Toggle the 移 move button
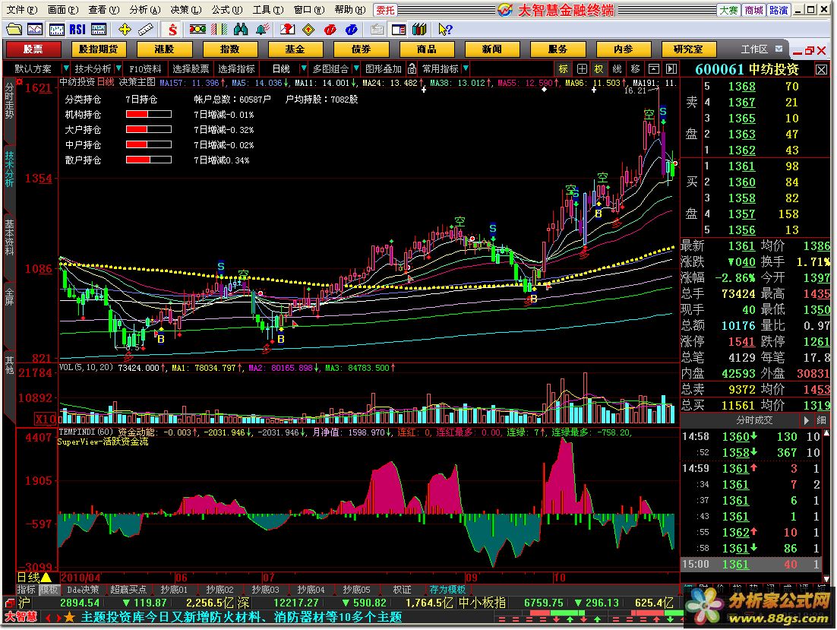The image size is (837, 630). [x=635, y=69]
